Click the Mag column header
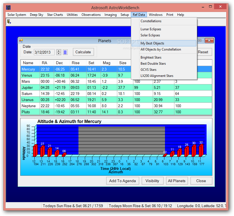This screenshot has height=216, width=234. [109, 63]
